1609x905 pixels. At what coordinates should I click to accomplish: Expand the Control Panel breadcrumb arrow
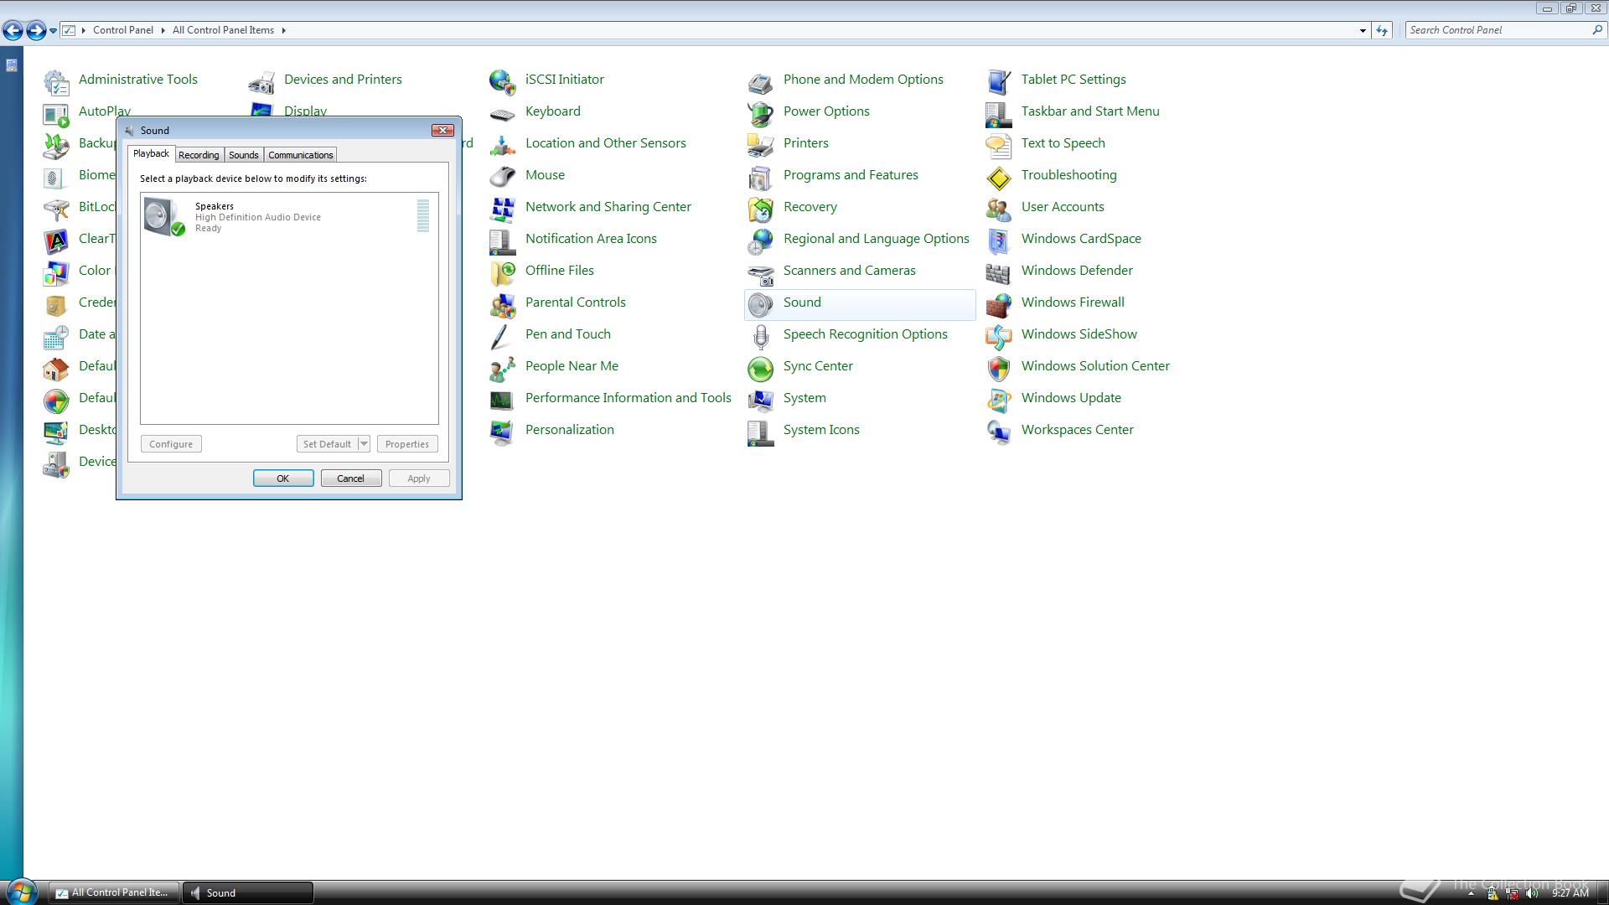[x=163, y=30]
